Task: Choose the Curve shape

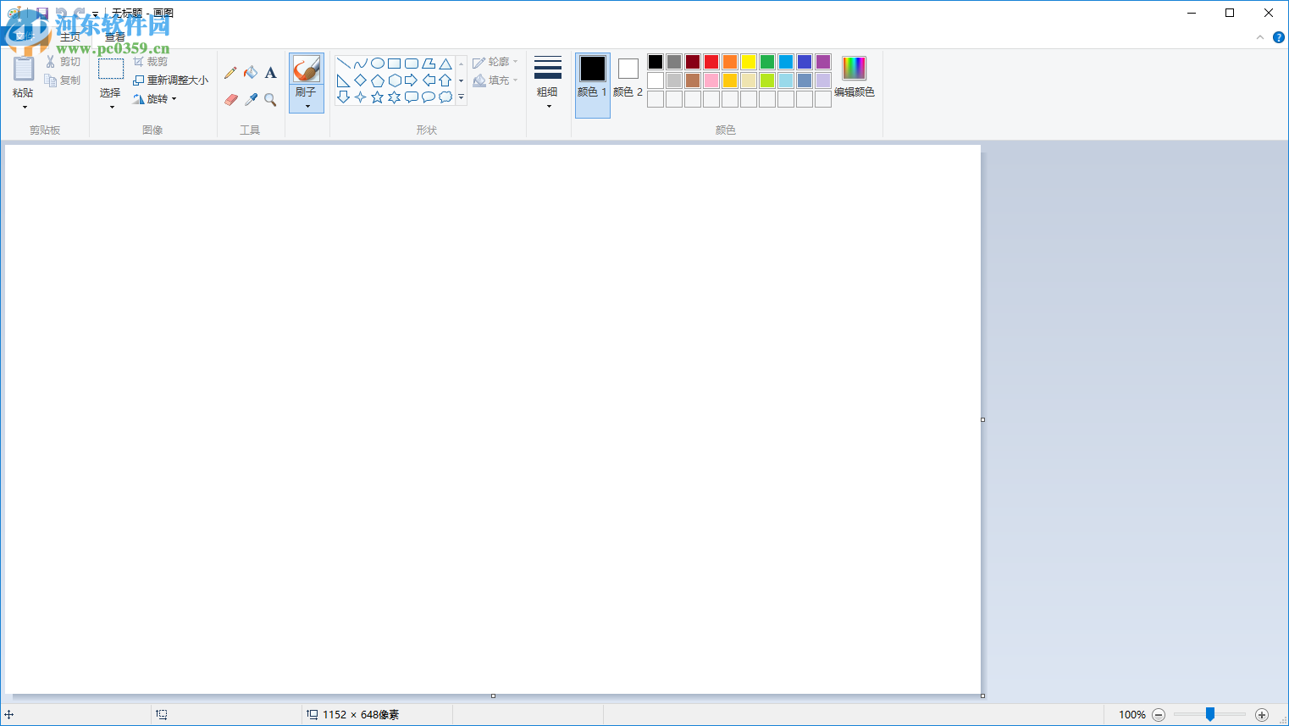Action: 360,64
